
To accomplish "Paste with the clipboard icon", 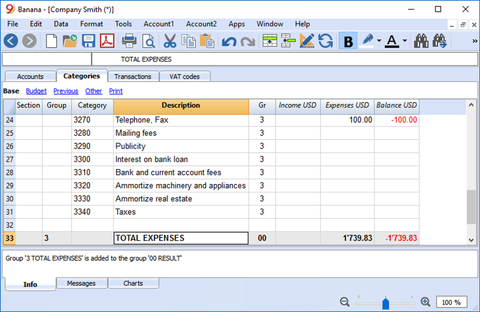I will click(x=207, y=41).
